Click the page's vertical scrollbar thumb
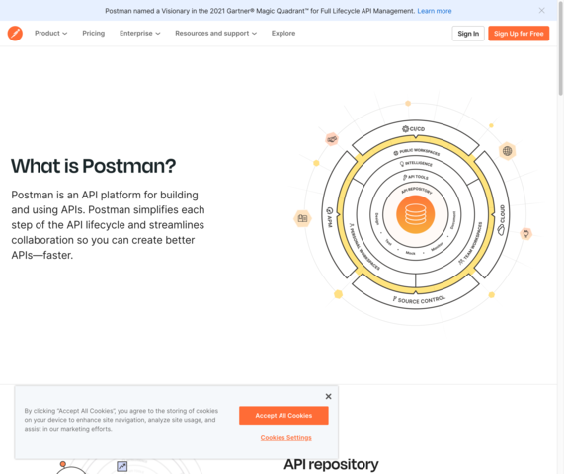This screenshot has height=474, width=564. coord(561,47)
